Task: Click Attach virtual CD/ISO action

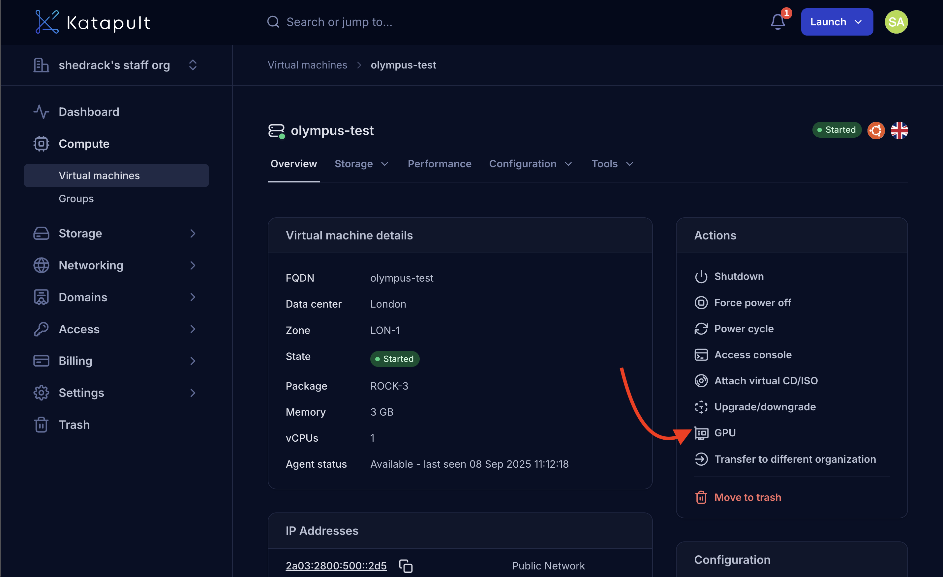Action: pos(766,380)
